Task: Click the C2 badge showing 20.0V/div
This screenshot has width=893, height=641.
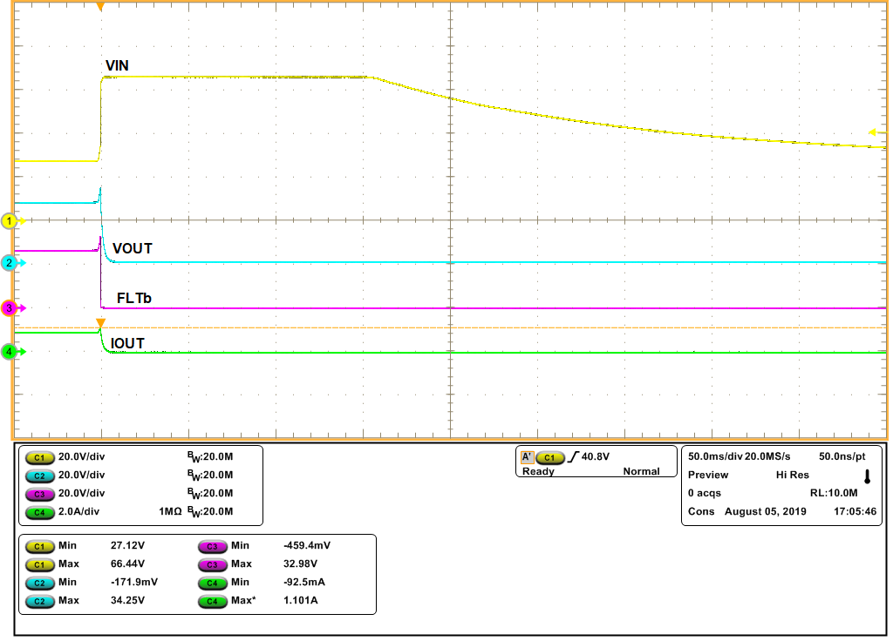Action: point(38,474)
